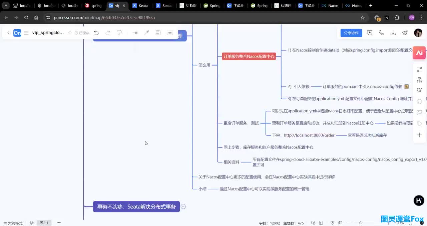
Task: Open the AI assistant panel
Action: coord(419,53)
